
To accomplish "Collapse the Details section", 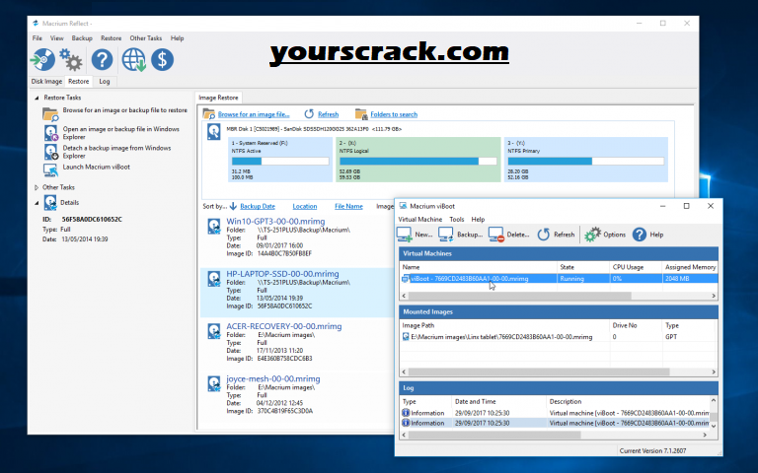I will (x=37, y=203).
